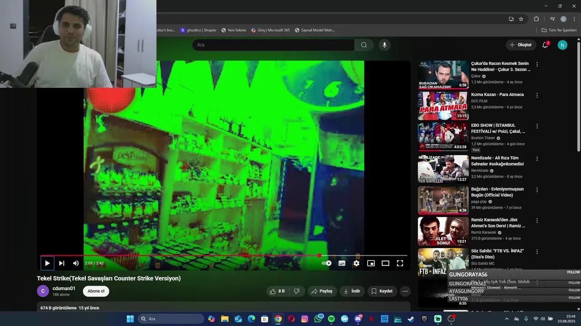This screenshot has height=326, width=581.
Task: Open the Giriş | Microsoft 365 bookmark
Action: (x=271, y=30)
